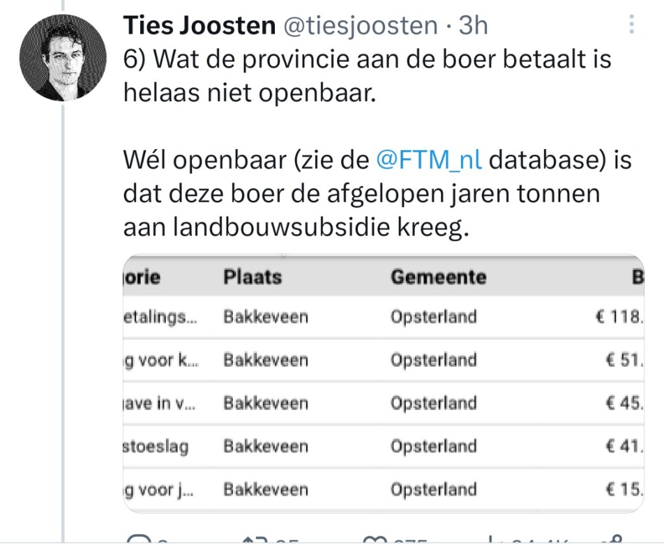Click the Plaats column header in table

point(253,277)
